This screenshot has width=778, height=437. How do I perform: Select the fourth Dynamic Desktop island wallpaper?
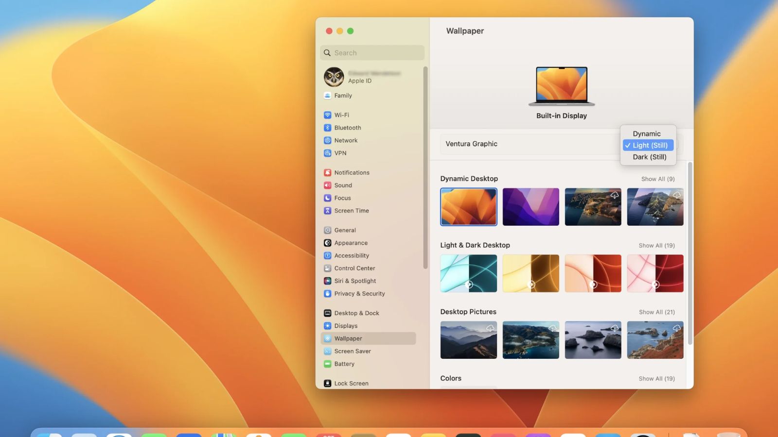(x=655, y=207)
